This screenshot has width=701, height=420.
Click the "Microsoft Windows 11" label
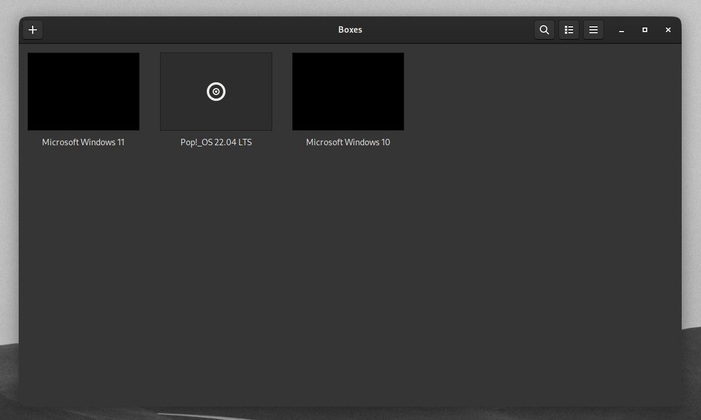click(x=84, y=142)
